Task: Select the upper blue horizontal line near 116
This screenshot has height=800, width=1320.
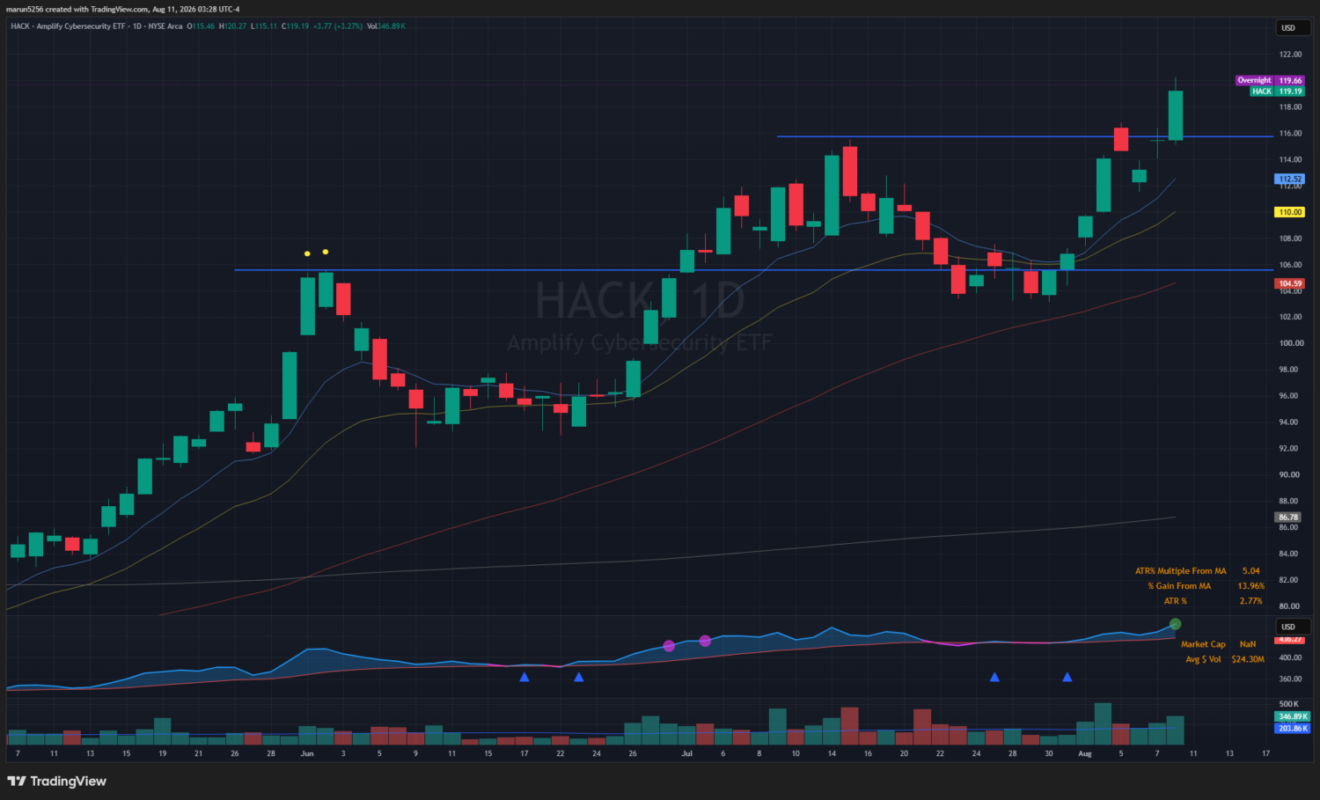Action: coord(1024,136)
